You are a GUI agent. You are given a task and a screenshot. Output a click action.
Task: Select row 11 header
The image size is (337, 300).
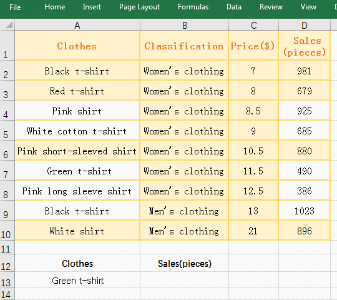point(7,247)
